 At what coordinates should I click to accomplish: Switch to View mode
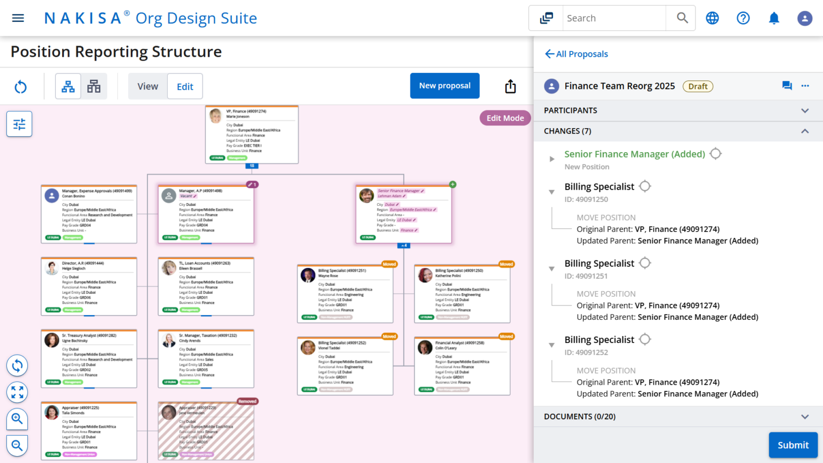(147, 86)
